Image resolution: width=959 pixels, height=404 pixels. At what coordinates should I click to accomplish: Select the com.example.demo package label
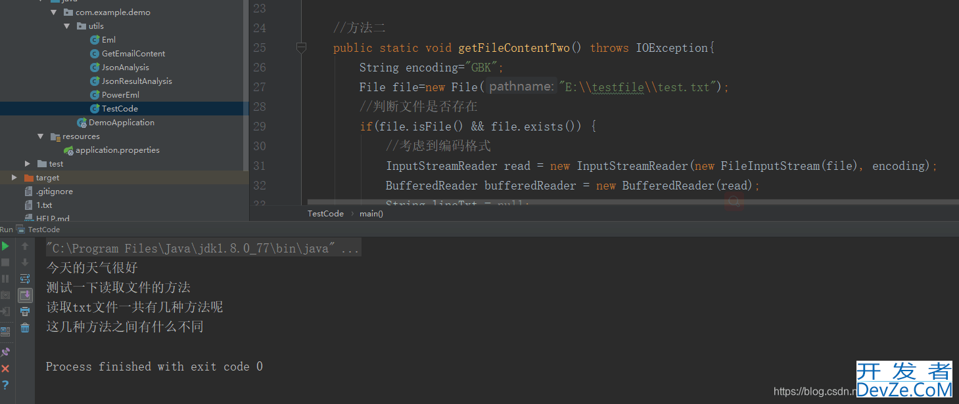(112, 12)
